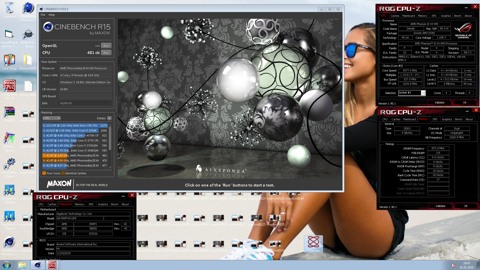Viewport: 480px width, 270px height.
Task: Open snaphsot0134 thumbnail on desktop
Action: pyautogui.click(x=275, y=196)
